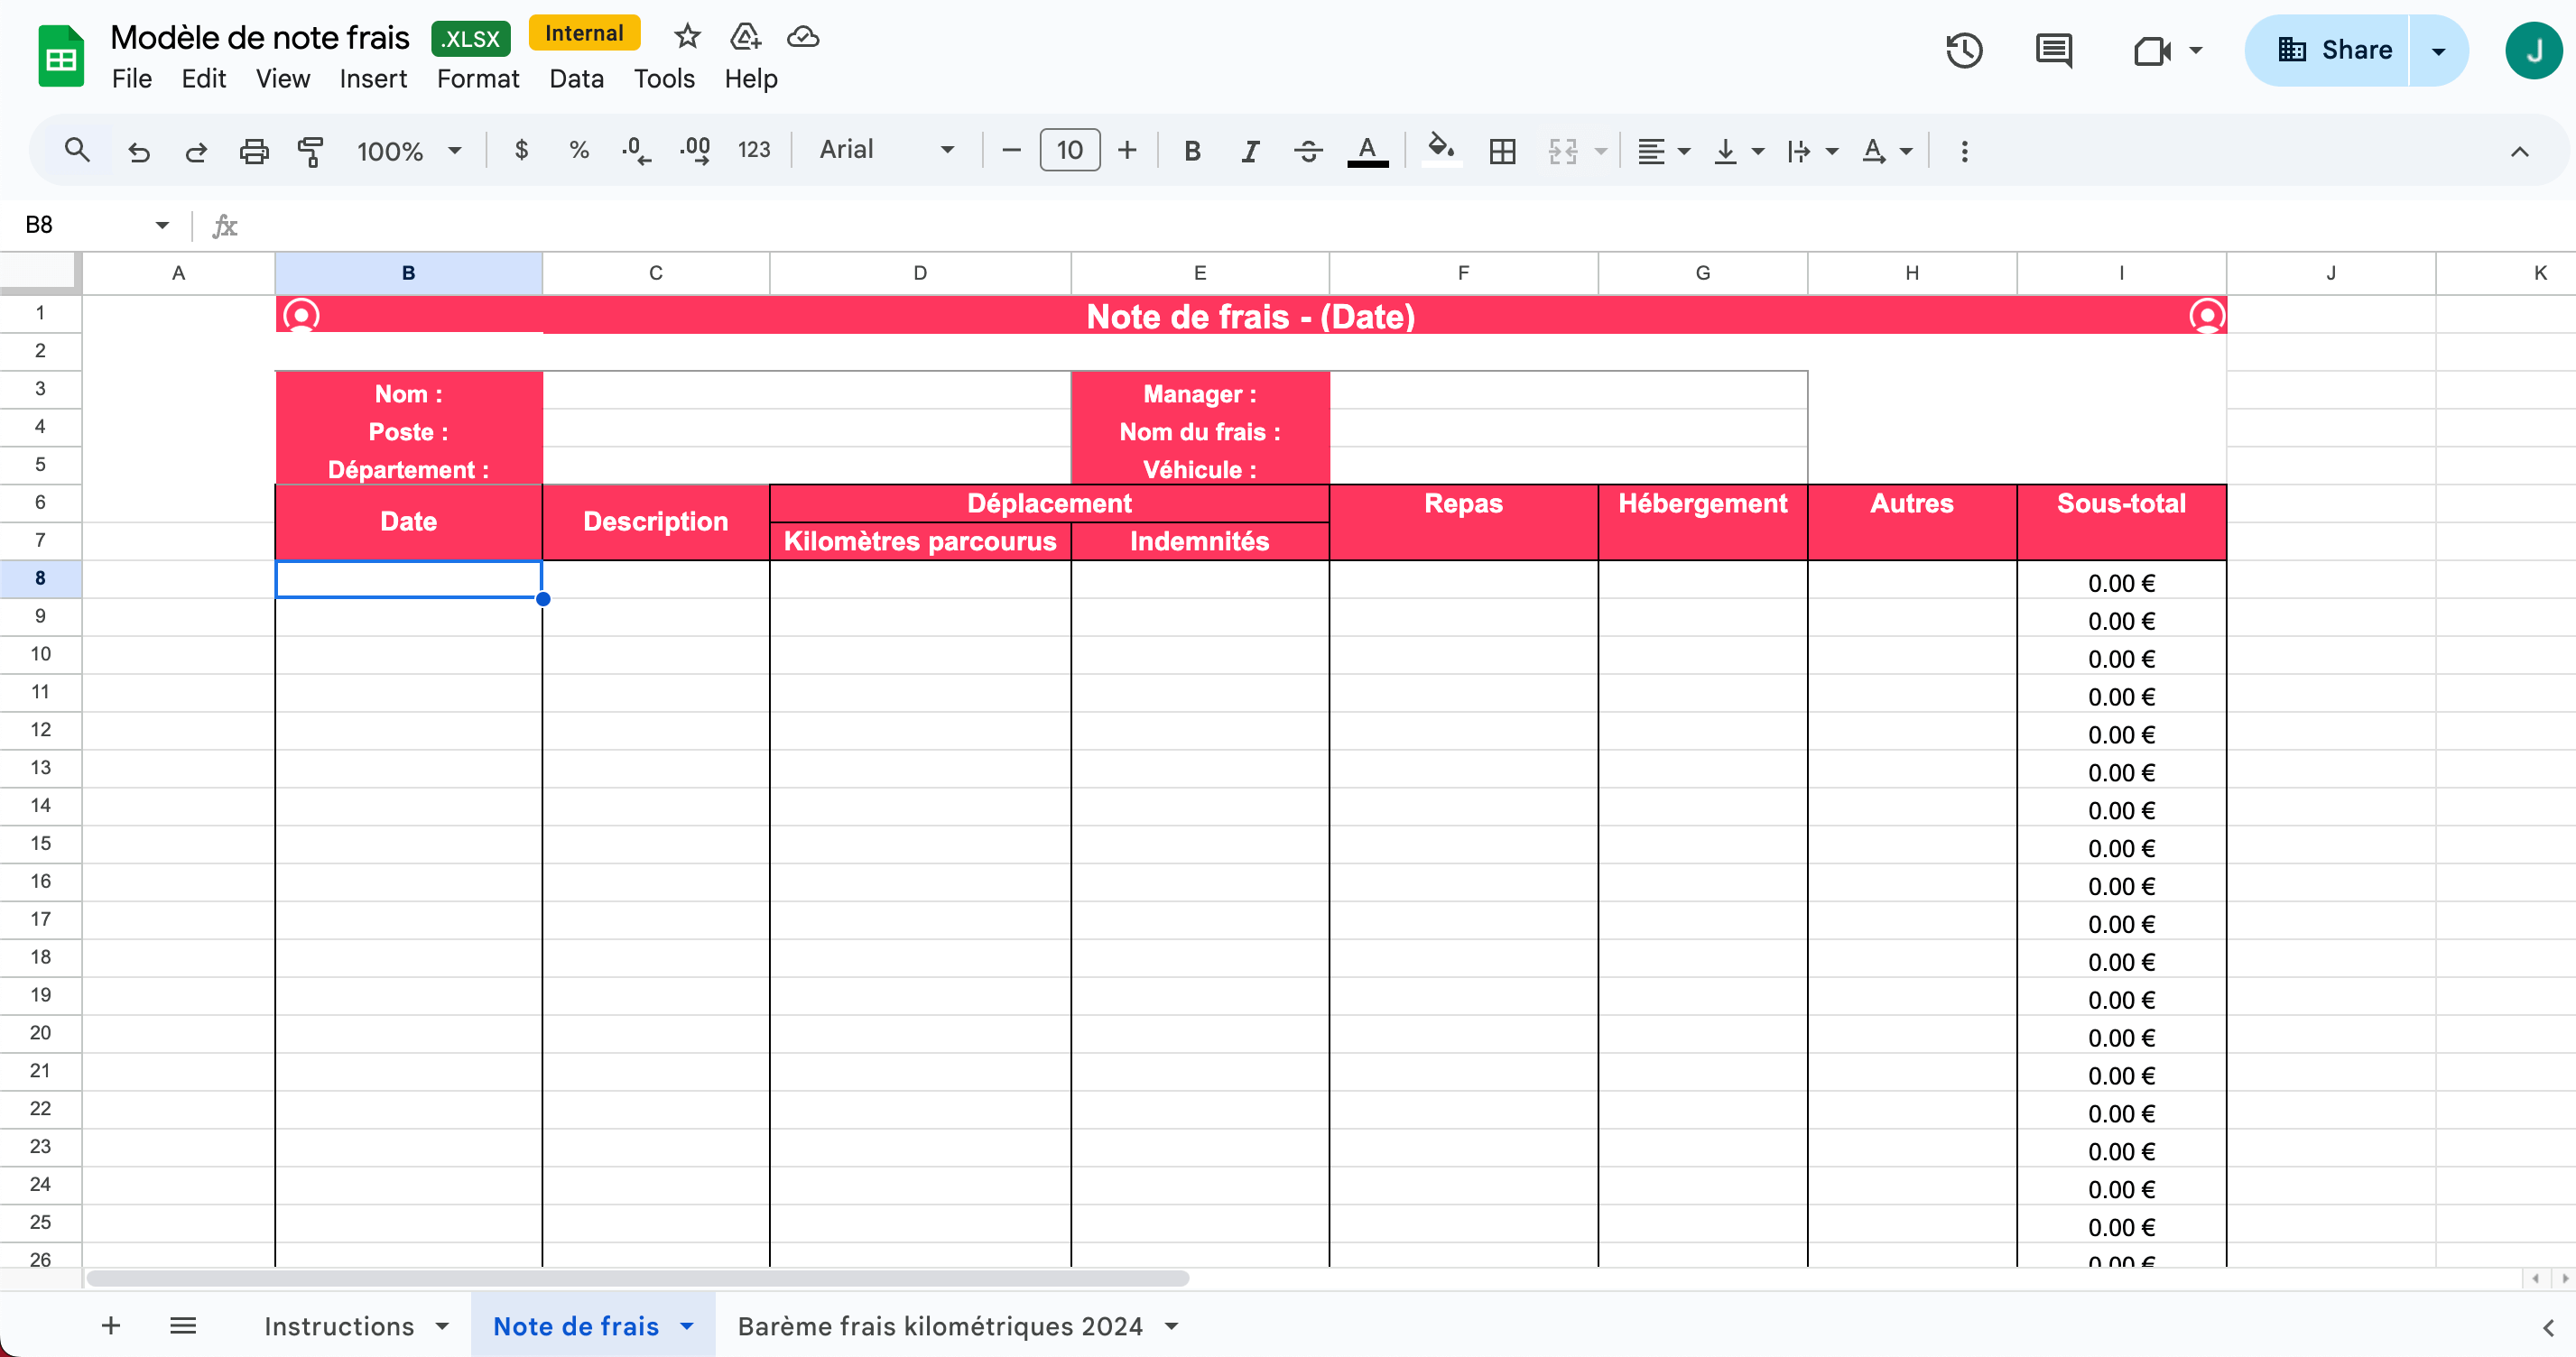Open the Arial font dropdown
Image resolution: width=2576 pixels, height=1357 pixels.
click(886, 150)
